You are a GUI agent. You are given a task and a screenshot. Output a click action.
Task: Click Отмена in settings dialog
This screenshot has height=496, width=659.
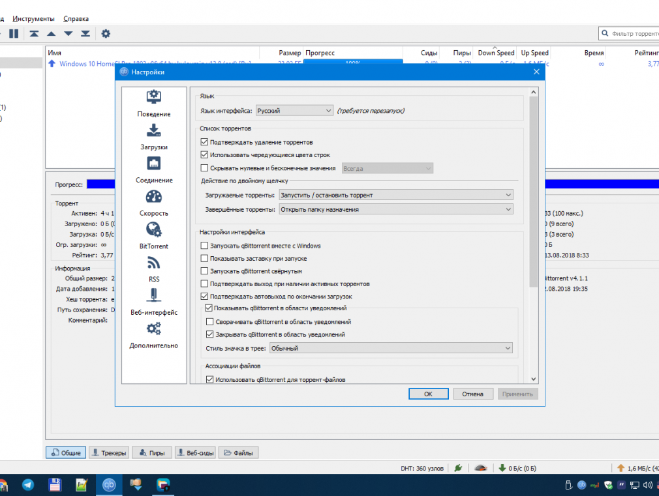click(473, 394)
